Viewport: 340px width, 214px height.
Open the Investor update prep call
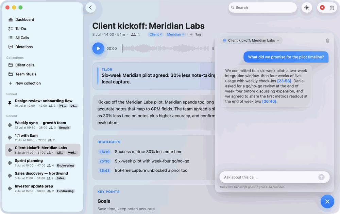[x=43, y=188]
